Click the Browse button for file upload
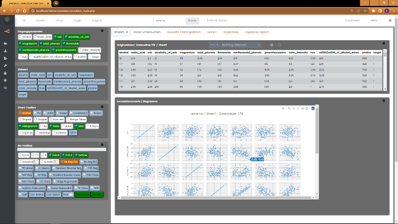The image size is (398, 224). (x=192, y=20)
